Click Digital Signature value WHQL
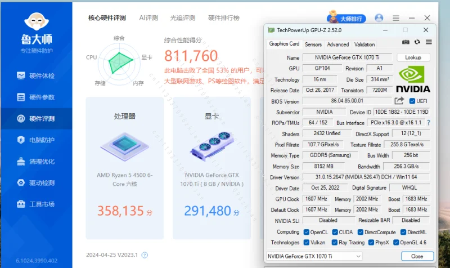The height and width of the screenshot is (268, 450). pyautogui.click(x=409, y=188)
